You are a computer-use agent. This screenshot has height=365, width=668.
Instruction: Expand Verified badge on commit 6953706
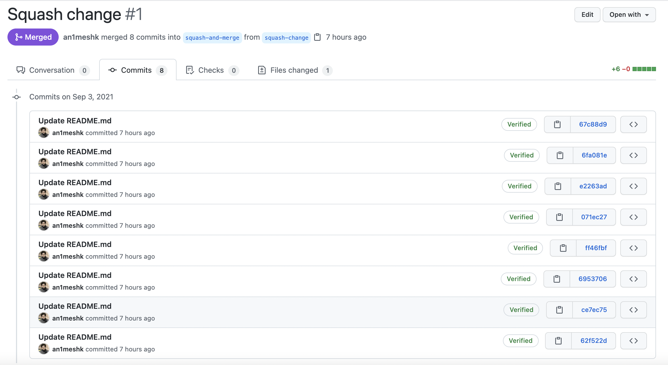tap(518, 279)
